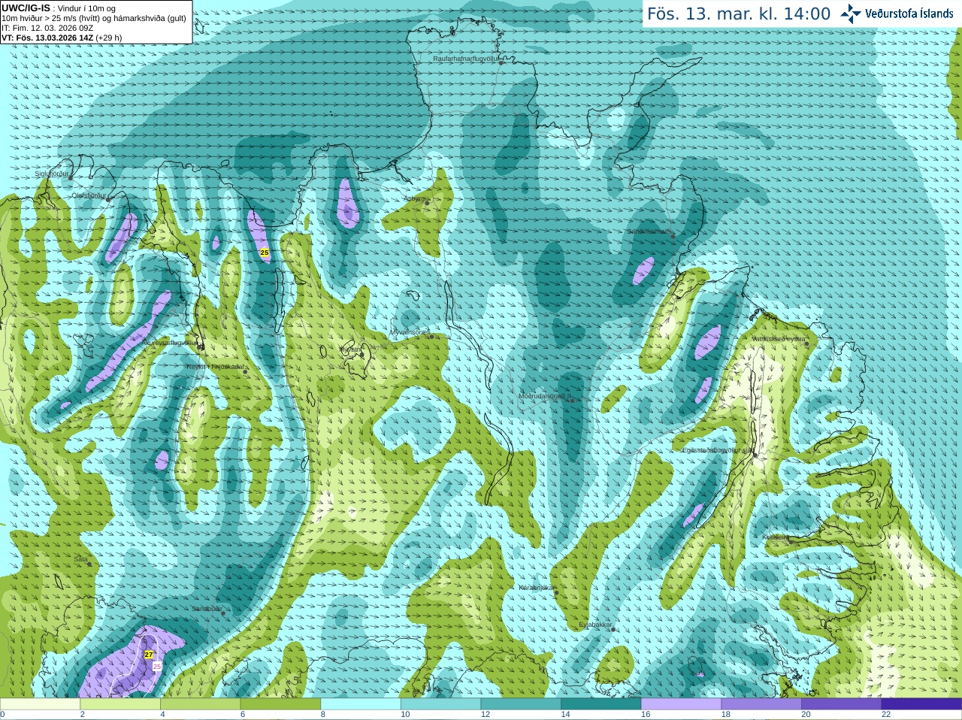Select the Siglufjörður station label
The image size is (962, 720).
[x=52, y=174]
